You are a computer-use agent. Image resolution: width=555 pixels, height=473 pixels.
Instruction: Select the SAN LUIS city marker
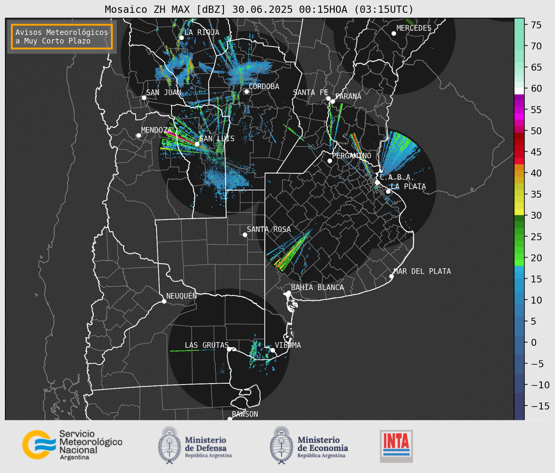[197, 144]
